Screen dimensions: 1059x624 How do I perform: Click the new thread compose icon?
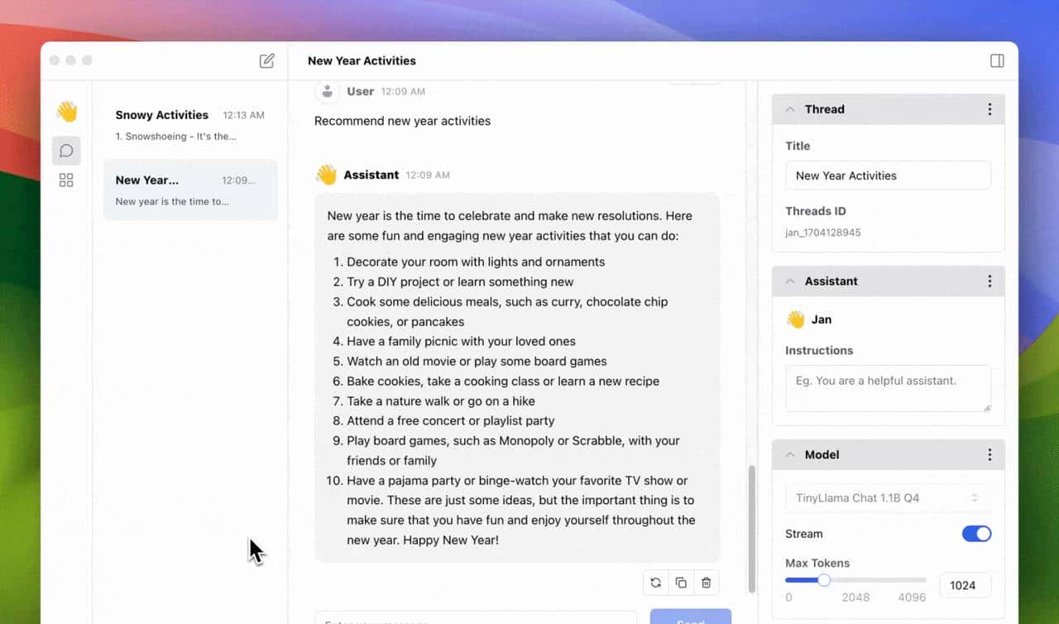266,60
